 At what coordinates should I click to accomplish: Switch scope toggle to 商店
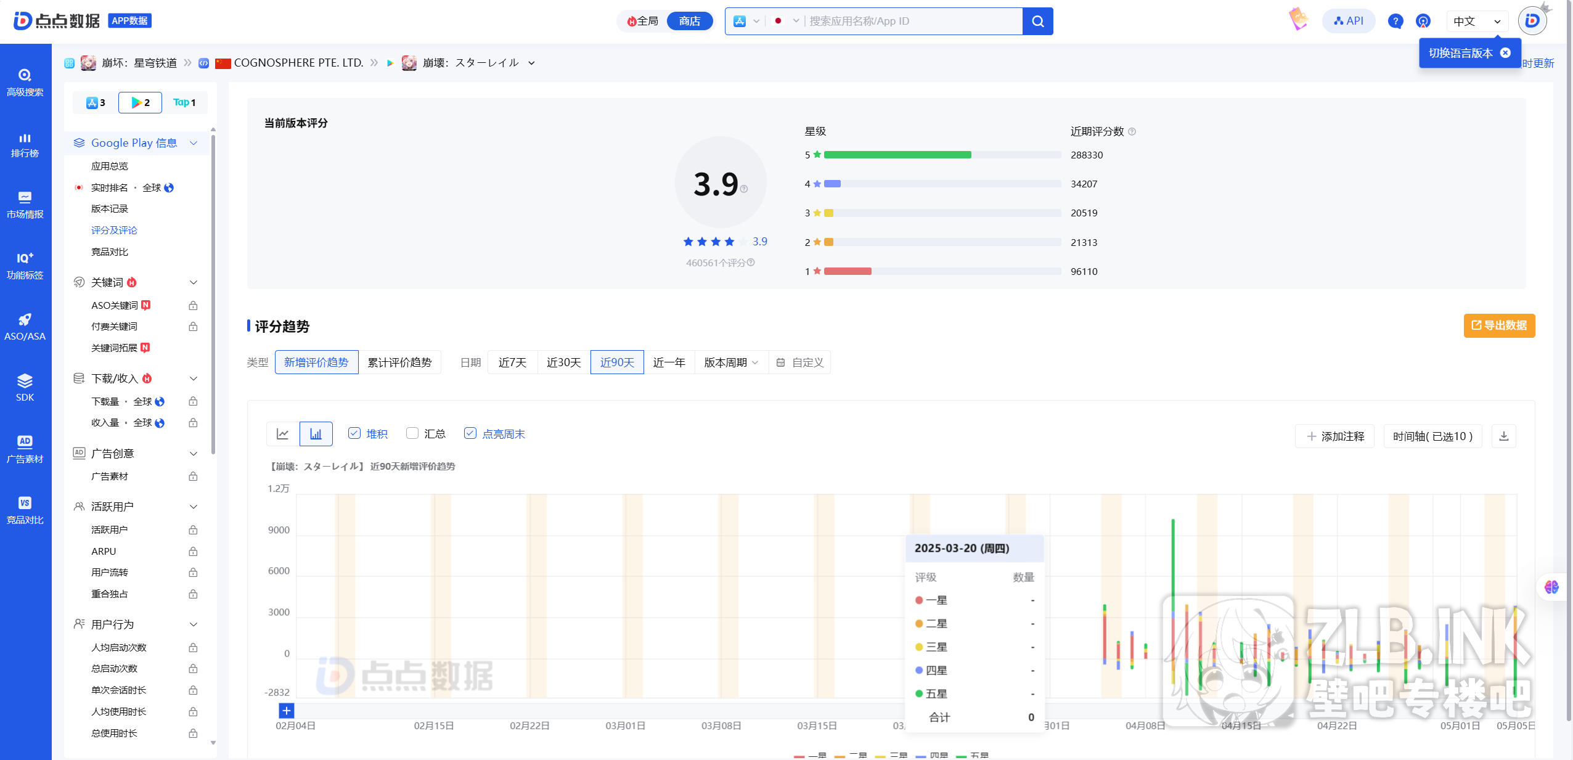click(690, 21)
